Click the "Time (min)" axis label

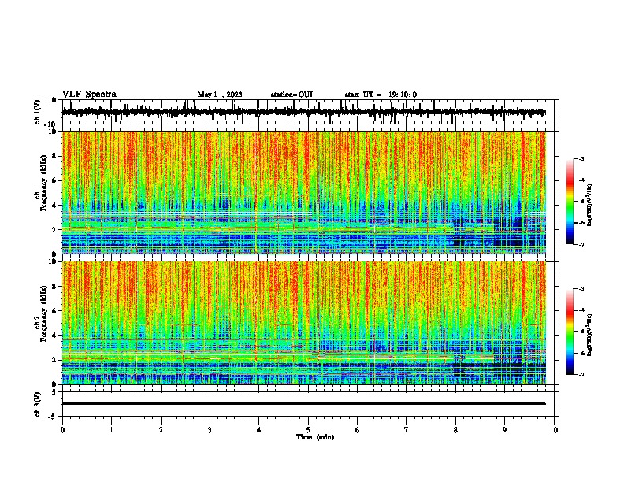click(315, 437)
